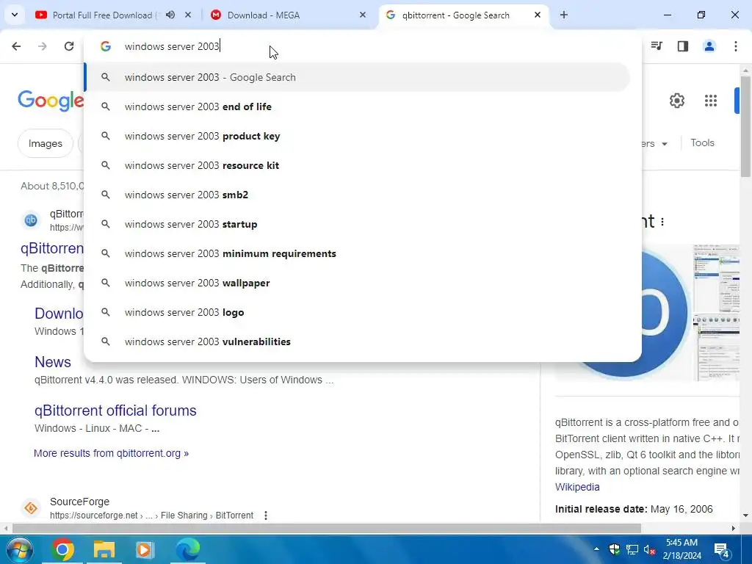Open the tab search chevron dropdown
Screen dimensions: 752x564
[x=15, y=15]
